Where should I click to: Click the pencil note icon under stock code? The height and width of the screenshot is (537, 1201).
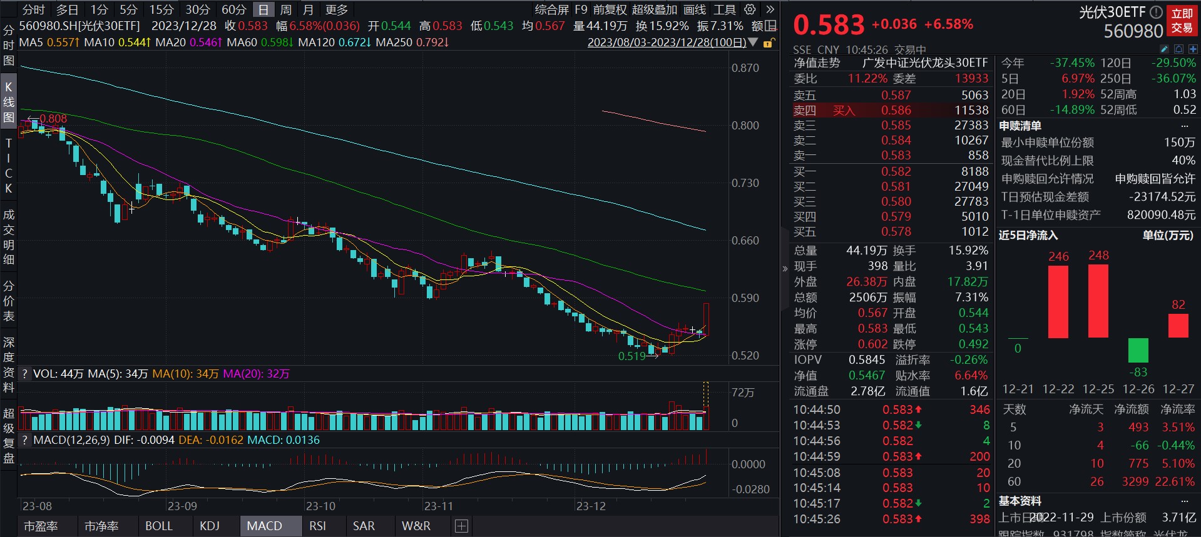point(1164,49)
